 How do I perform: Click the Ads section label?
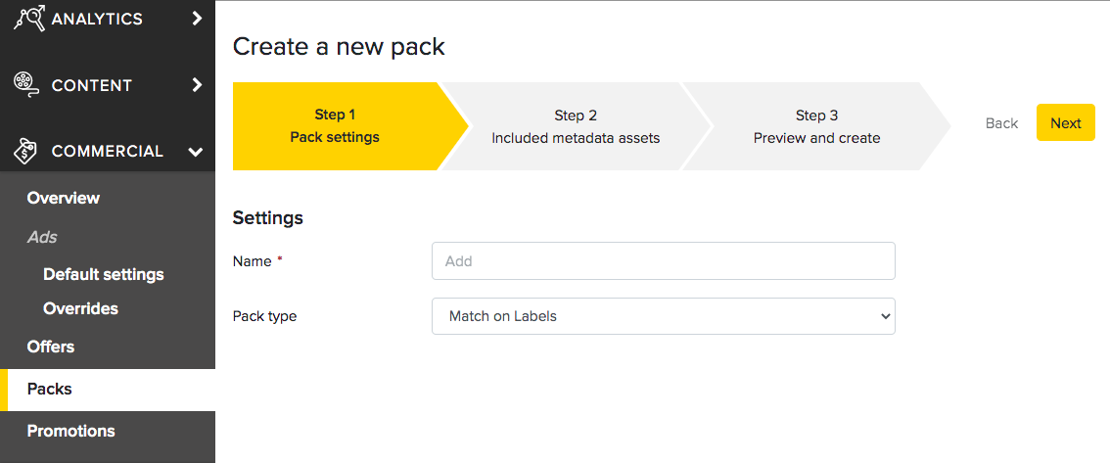tap(42, 237)
